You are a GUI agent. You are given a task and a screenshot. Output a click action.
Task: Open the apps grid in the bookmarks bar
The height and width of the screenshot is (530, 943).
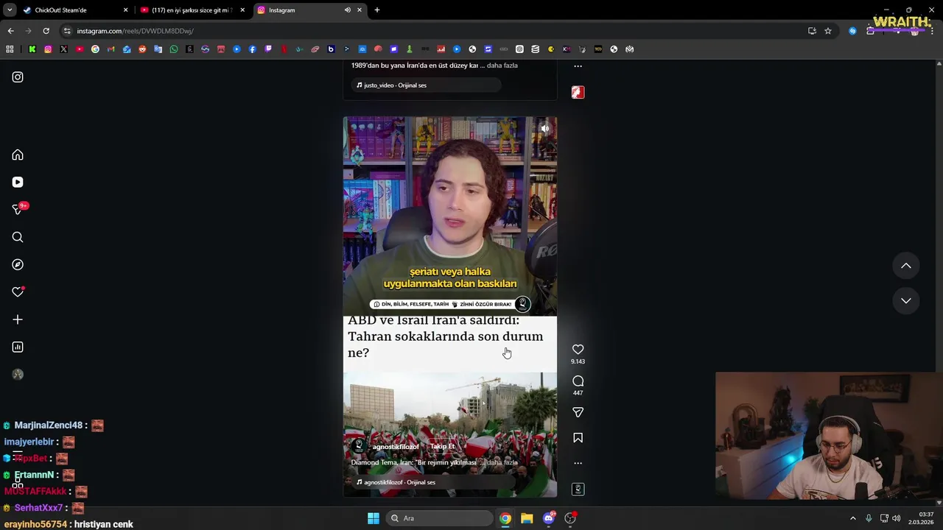point(10,49)
